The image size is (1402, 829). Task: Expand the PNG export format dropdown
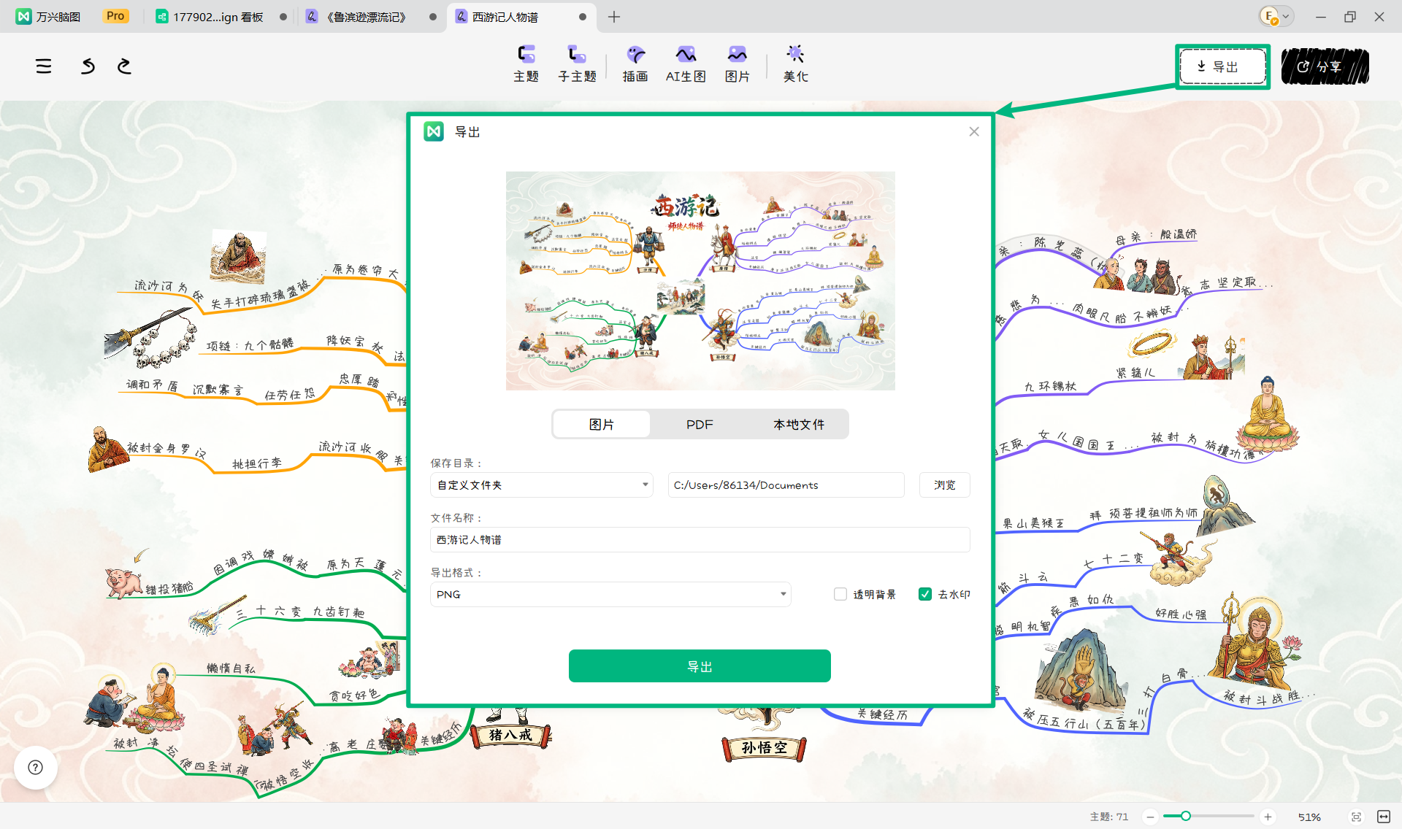610,594
